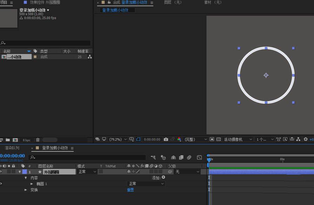
Task: Toggle transparency grid in viewer
Action: pyautogui.click(x=218, y=139)
